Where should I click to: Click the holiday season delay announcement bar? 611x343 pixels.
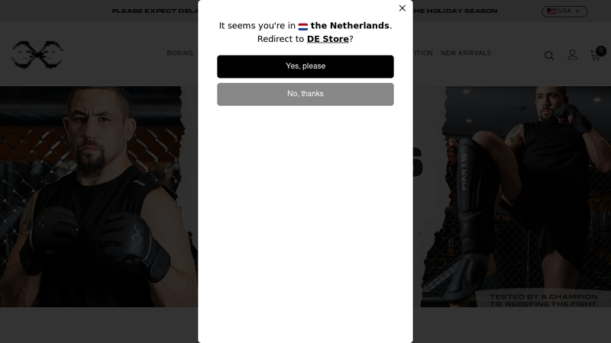[305, 11]
